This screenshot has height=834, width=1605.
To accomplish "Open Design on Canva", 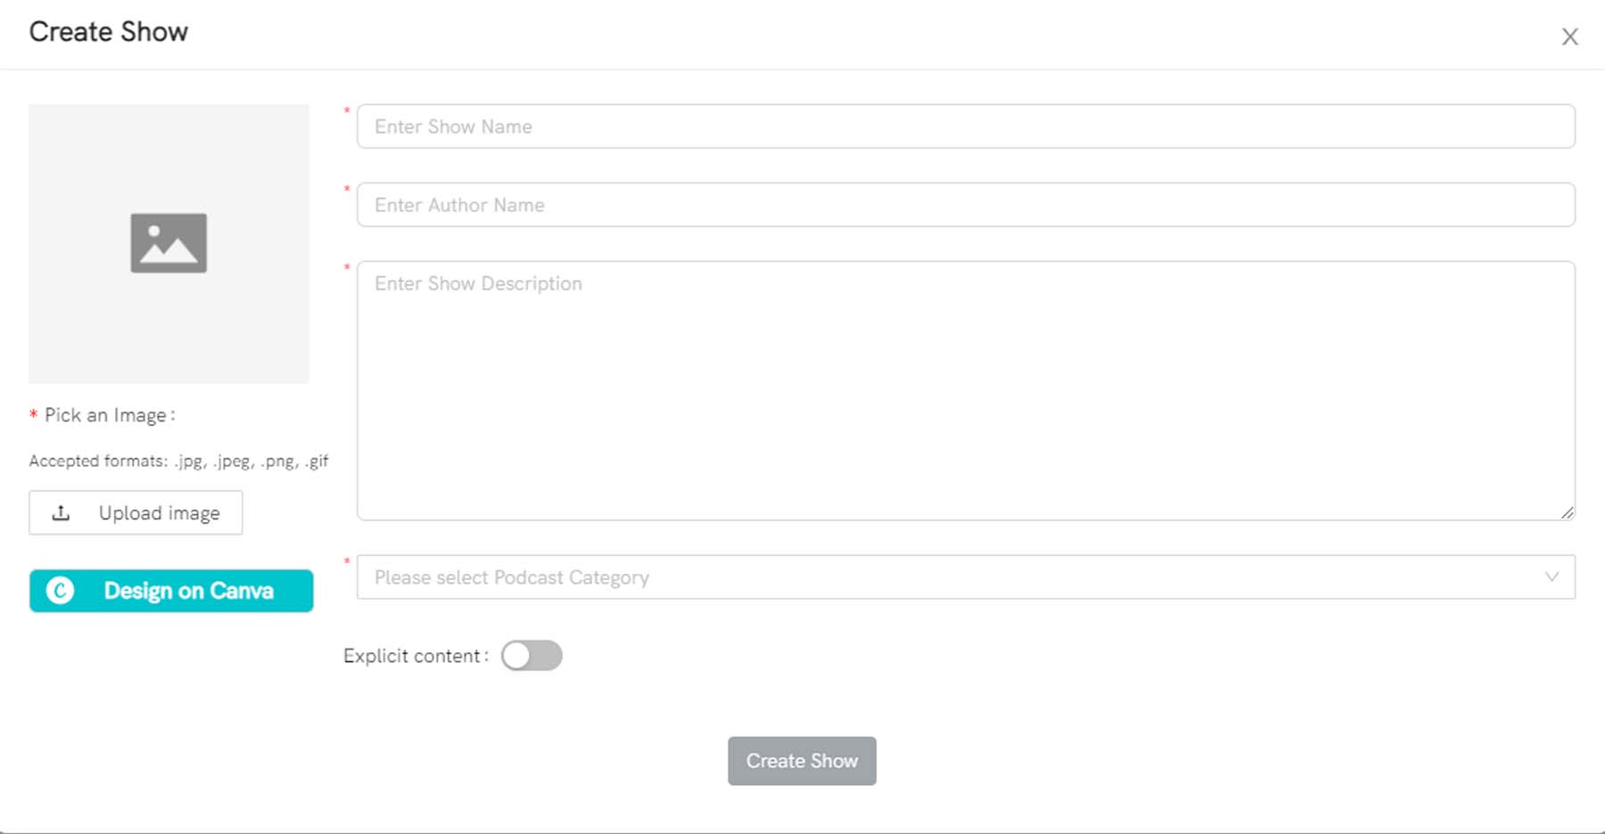I will coord(187,591).
